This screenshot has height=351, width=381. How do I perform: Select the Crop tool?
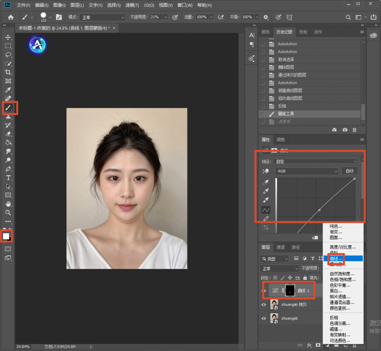coord(8,72)
